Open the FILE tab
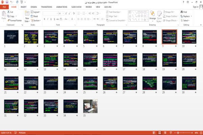Screen dimensions: 203x135 point(4,7)
